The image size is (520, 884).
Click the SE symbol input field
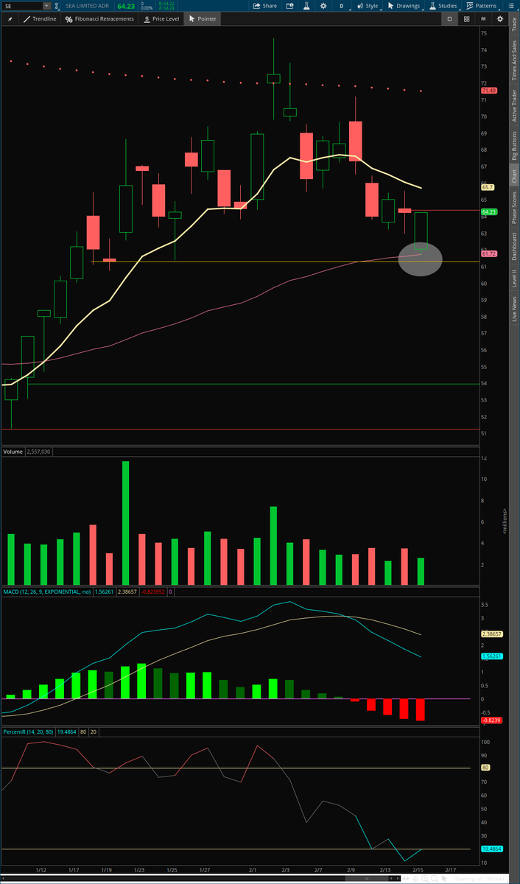[x=22, y=5]
